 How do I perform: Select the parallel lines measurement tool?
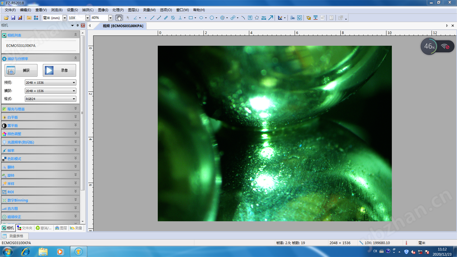(166, 18)
